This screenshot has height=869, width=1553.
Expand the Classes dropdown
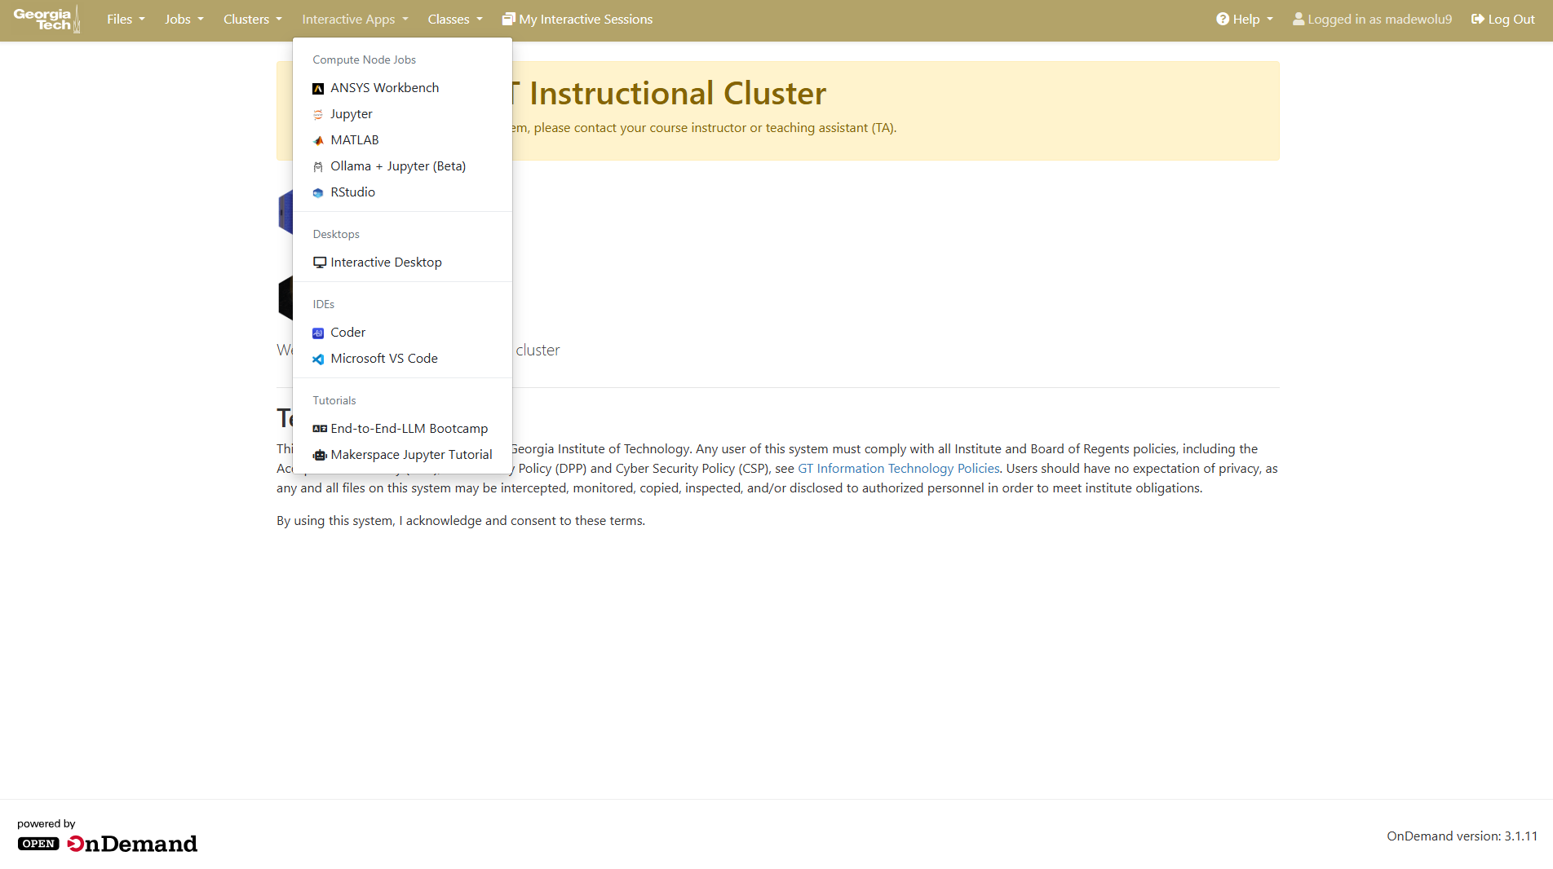(x=455, y=19)
